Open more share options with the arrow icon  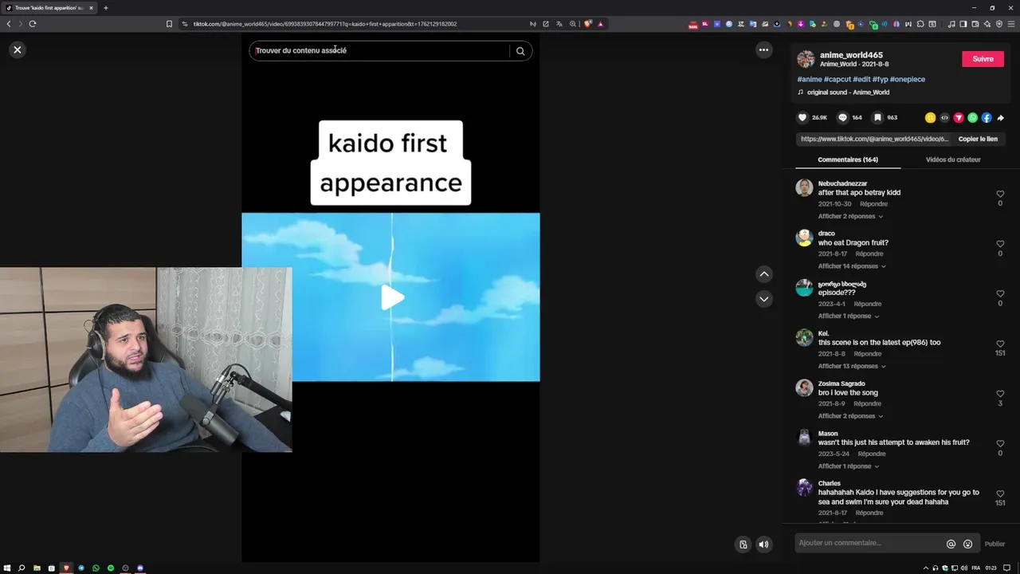pos(1001,118)
